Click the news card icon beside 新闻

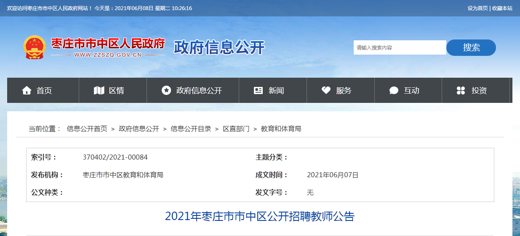tap(259, 90)
